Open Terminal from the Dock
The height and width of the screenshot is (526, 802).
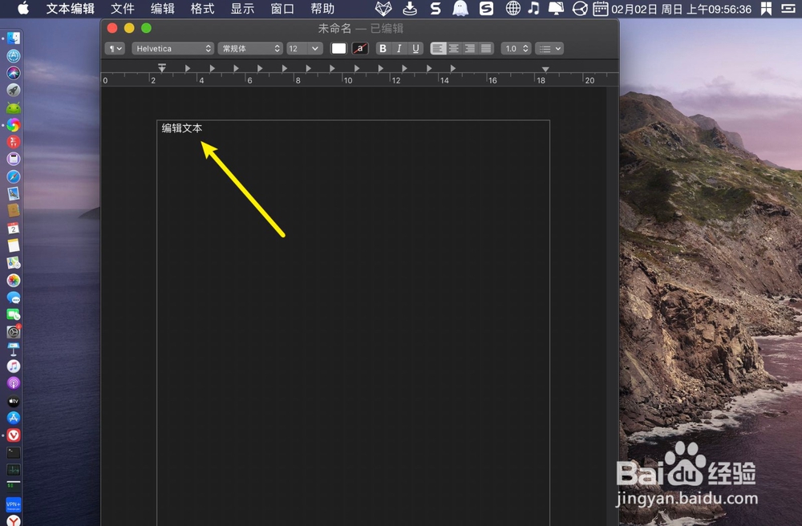pos(14,452)
